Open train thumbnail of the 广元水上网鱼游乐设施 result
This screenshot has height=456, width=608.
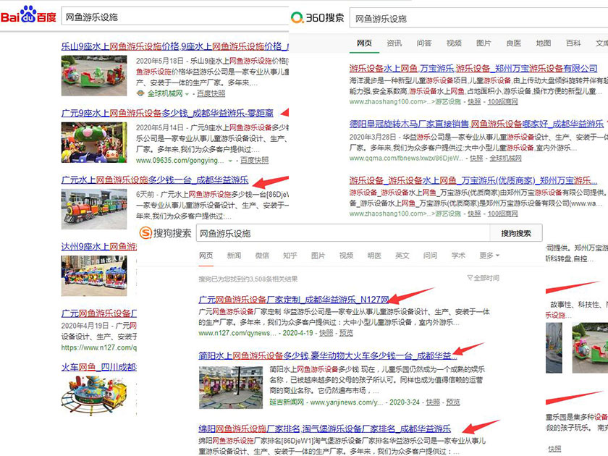(x=94, y=209)
